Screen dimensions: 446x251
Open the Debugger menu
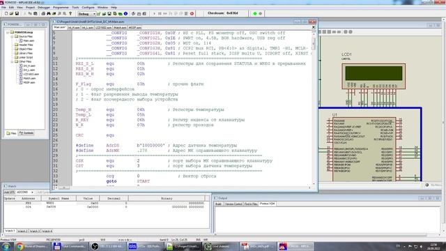point(44,8)
